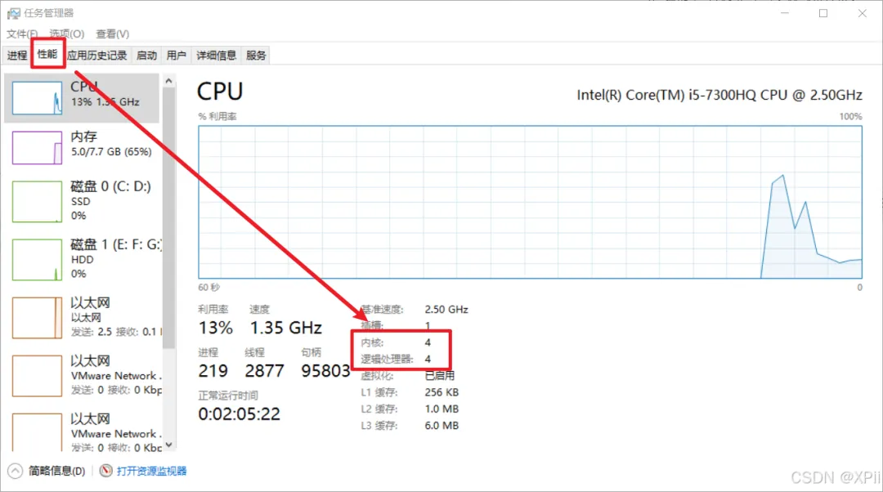Open Resource Monitor icon at bottom
883x492 pixels.
[105, 471]
